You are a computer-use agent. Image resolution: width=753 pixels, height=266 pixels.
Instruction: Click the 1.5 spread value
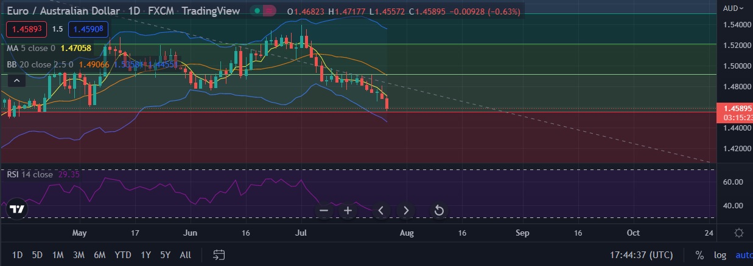pos(58,29)
